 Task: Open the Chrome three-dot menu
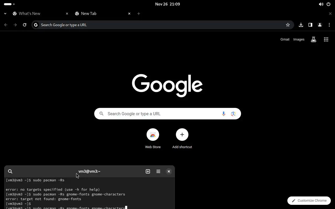[x=329, y=25]
